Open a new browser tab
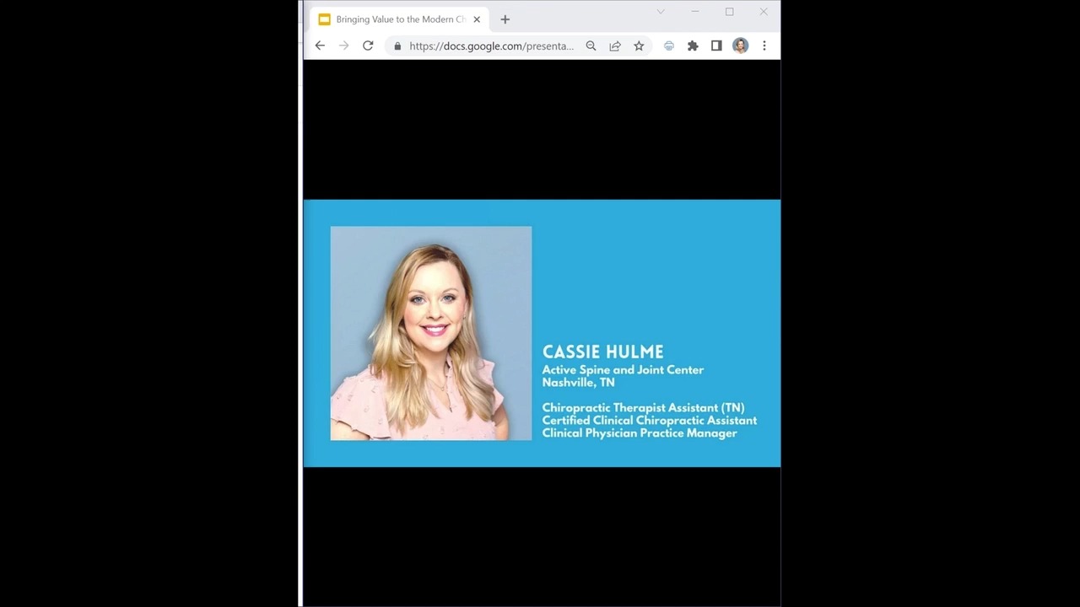 505,19
